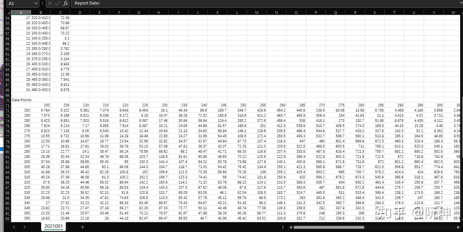
Task: Select column V header
Action: click(x=434, y=13)
